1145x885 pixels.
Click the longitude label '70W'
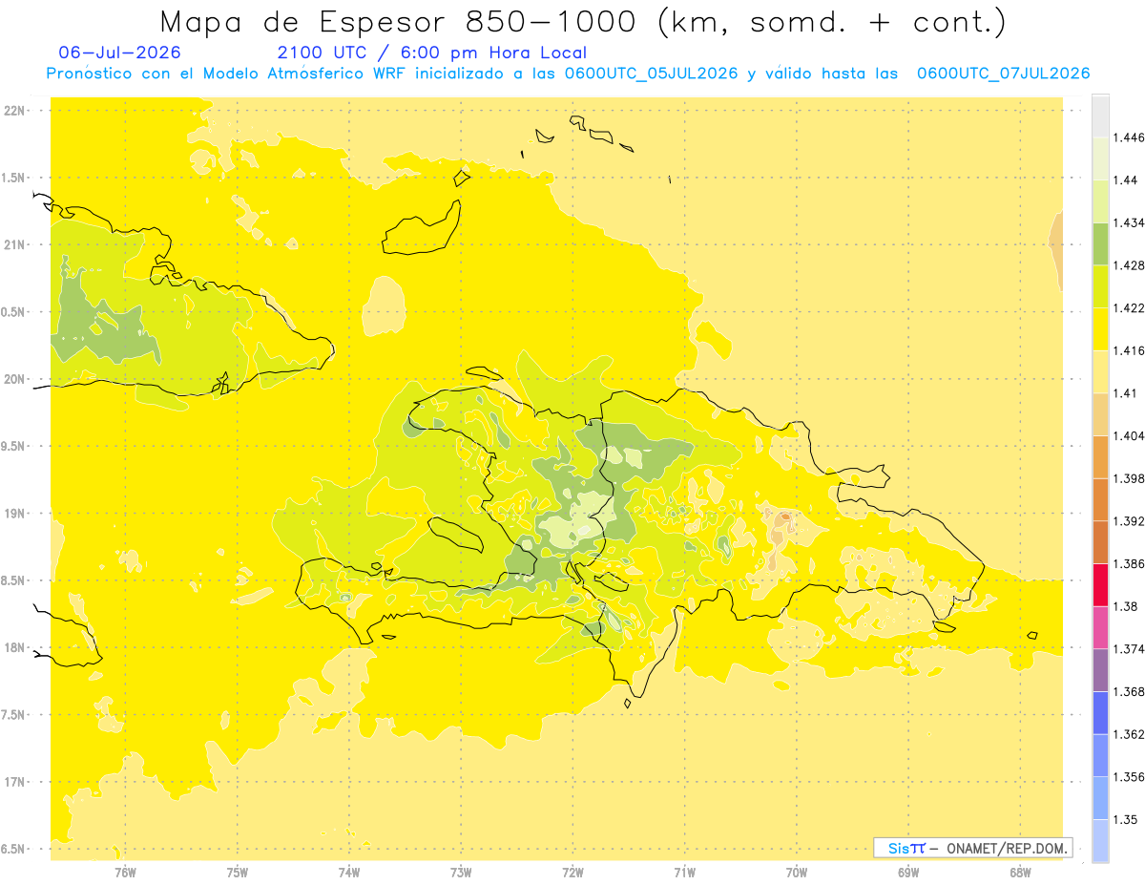[797, 872]
